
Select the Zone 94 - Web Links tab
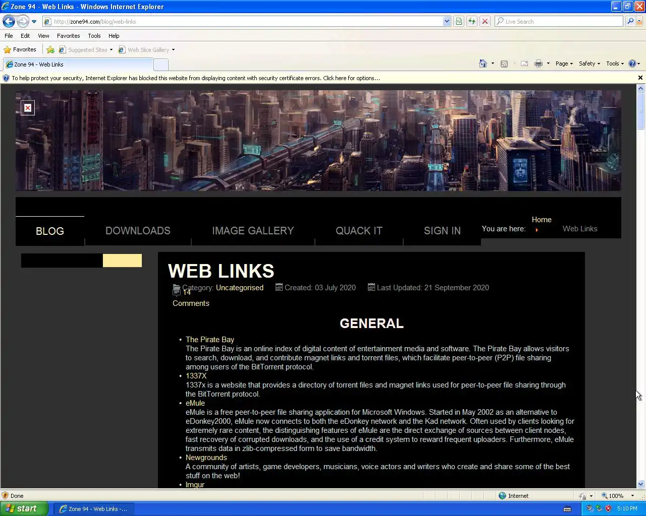[x=78, y=64]
